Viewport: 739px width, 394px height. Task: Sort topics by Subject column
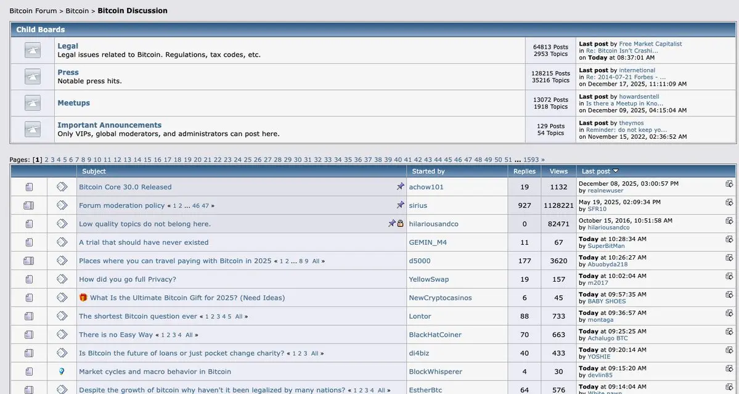(x=94, y=171)
